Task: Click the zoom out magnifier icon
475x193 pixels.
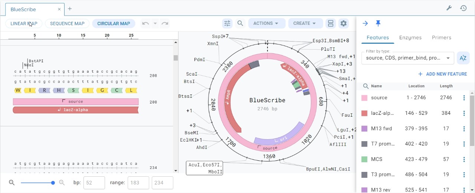Action: pyautogui.click(x=12, y=183)
